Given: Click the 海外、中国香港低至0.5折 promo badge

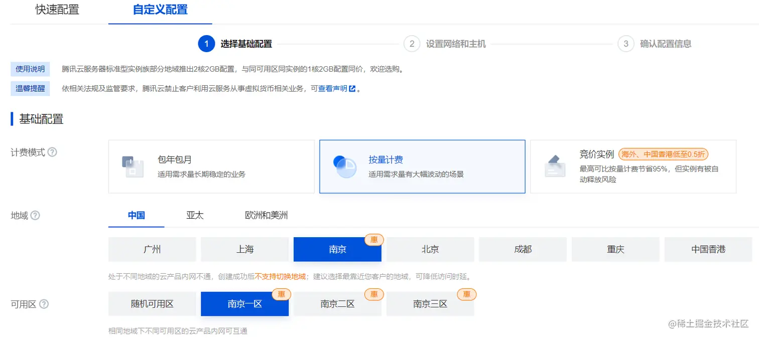Looking at the screenshot, I should [x=663, y=154].
